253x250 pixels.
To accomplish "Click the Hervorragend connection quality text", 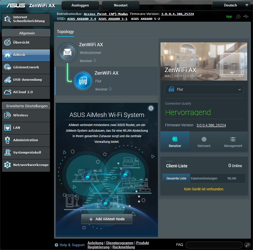I will click(x=188, y=112).
